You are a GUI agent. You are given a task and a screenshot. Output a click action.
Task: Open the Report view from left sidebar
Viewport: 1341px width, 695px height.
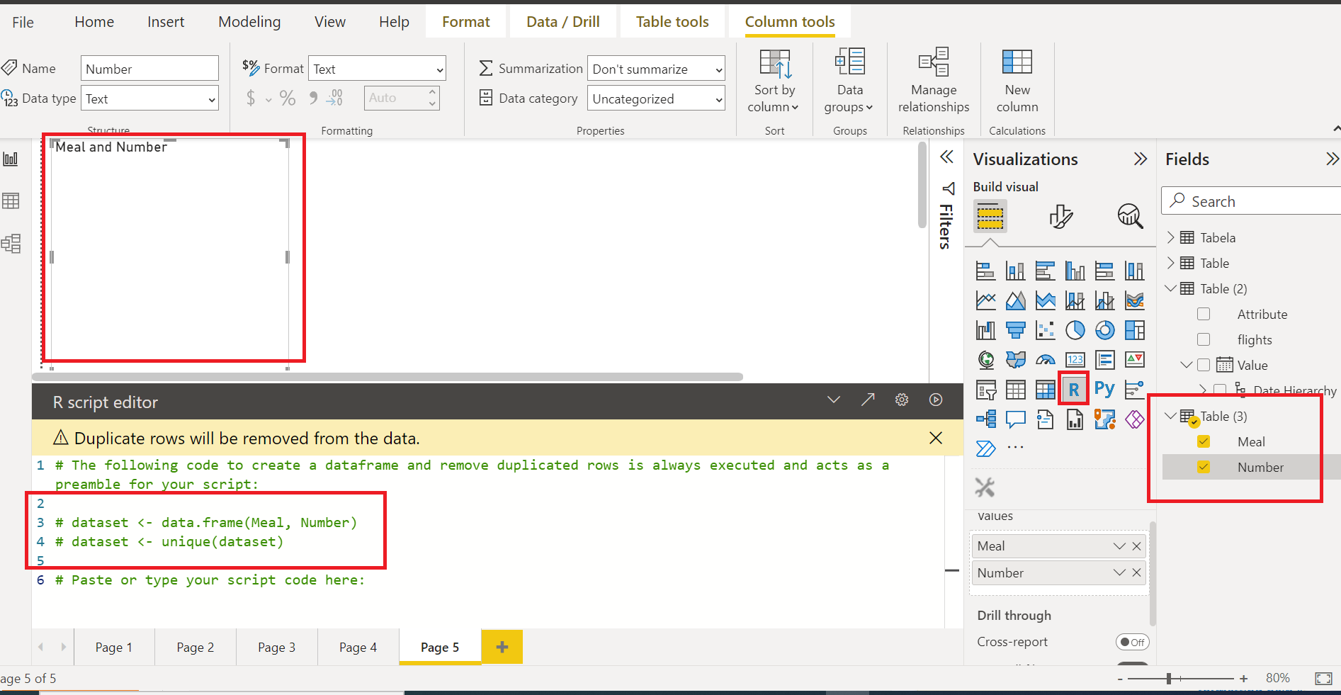point(11,159)
